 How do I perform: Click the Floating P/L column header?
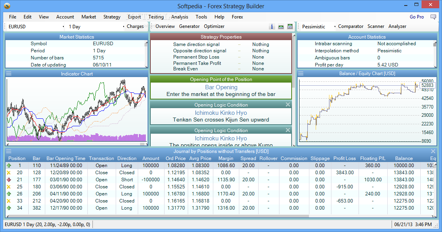373,158
